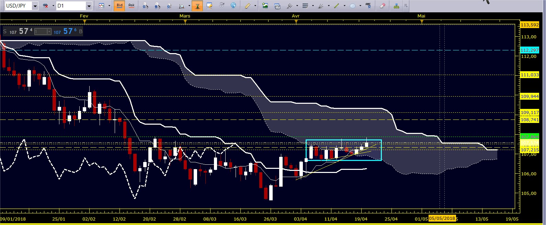Toggle the Ask price display button
This screenshot has width=546, height=225.
132,6
